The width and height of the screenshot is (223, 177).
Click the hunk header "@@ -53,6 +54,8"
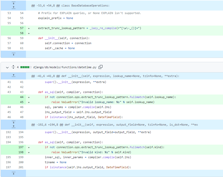click(70, 5)
